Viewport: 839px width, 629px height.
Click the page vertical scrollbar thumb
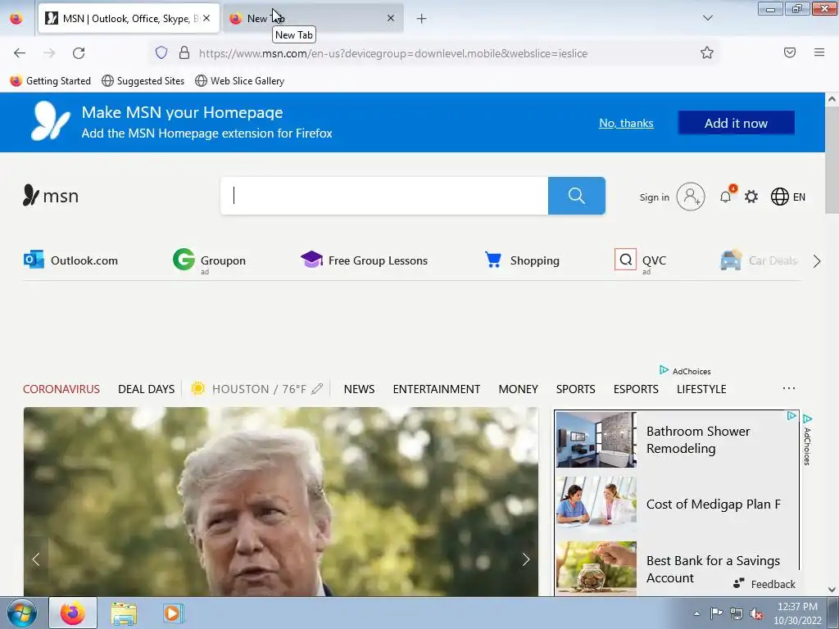coord(832,160)
